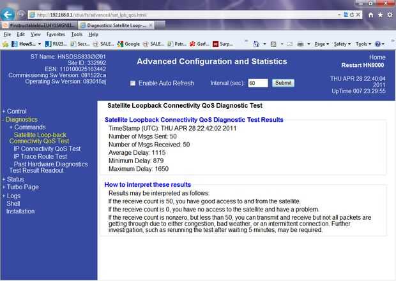Click the Print icon in command bar

[300, 45]
